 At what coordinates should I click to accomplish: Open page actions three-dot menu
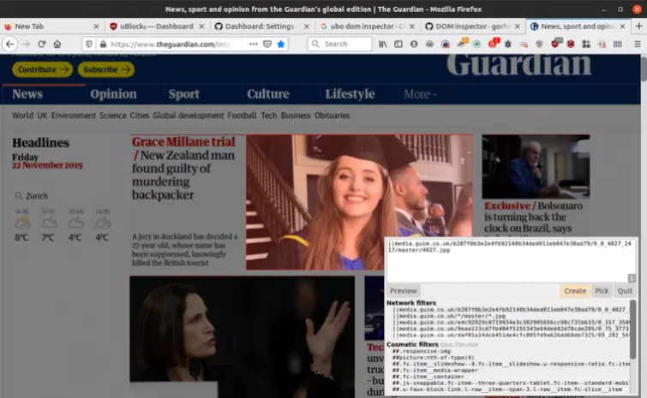coord(254,45)
